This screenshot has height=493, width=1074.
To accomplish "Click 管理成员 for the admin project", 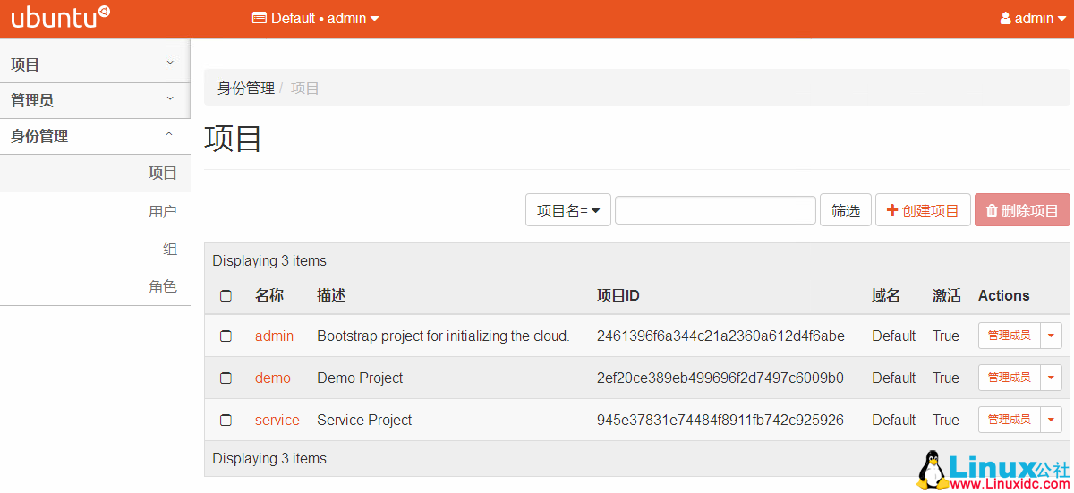I will [x=1009, y=336].
